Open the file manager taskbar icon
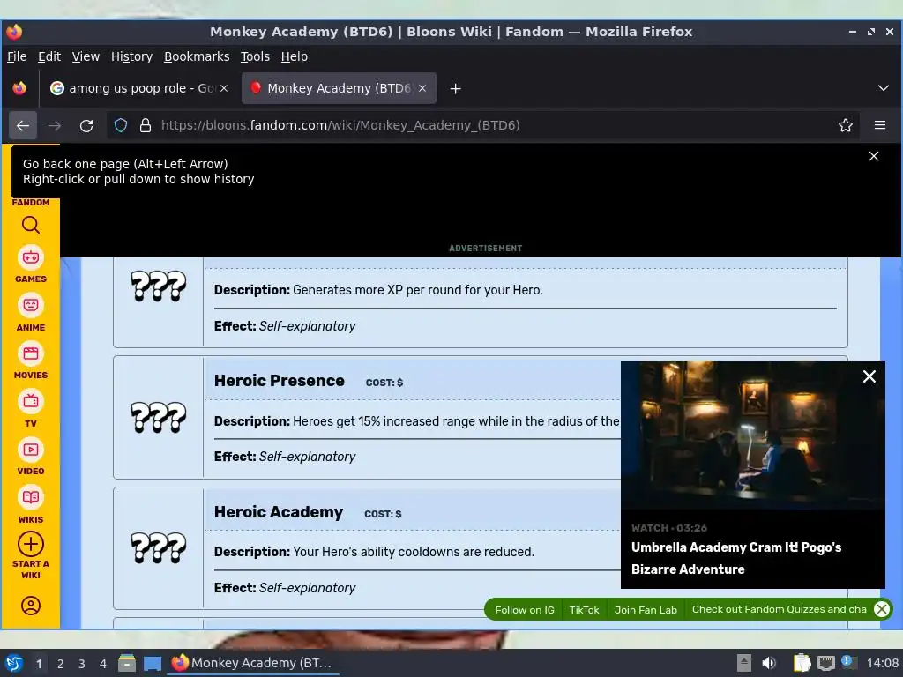 127,663
